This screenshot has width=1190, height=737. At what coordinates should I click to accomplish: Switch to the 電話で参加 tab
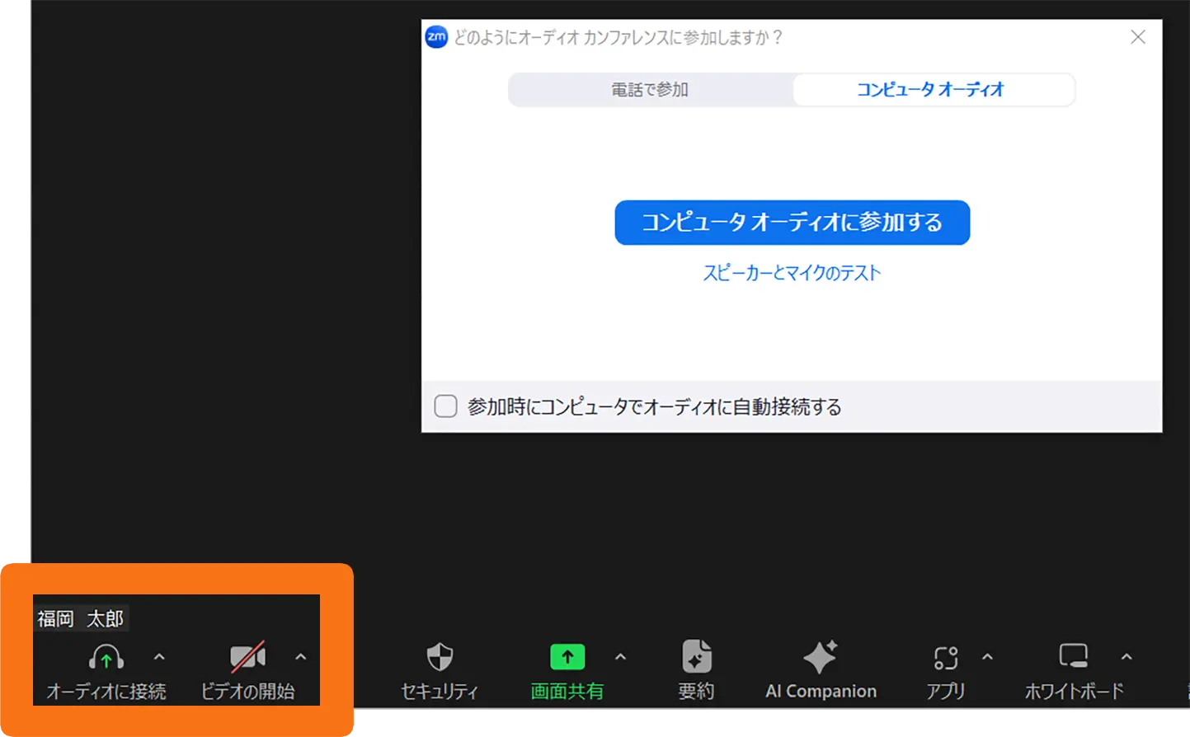click(x=650, y=89)
